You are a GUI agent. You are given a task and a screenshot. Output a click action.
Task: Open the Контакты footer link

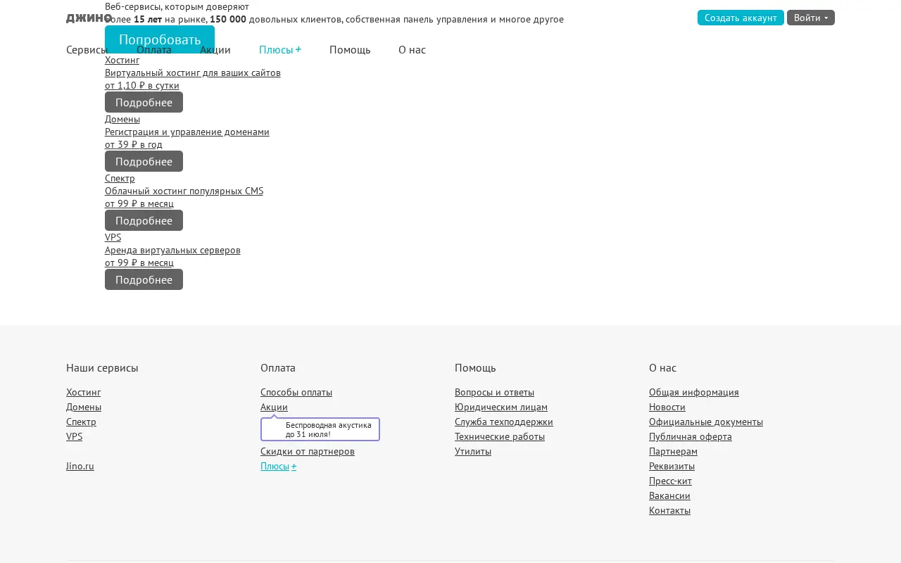669,510
